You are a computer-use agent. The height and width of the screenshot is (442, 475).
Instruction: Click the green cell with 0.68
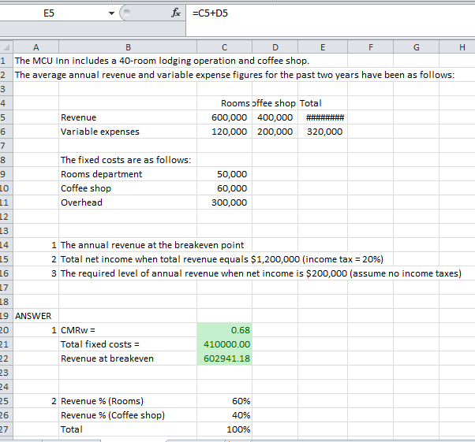point(224,330)
